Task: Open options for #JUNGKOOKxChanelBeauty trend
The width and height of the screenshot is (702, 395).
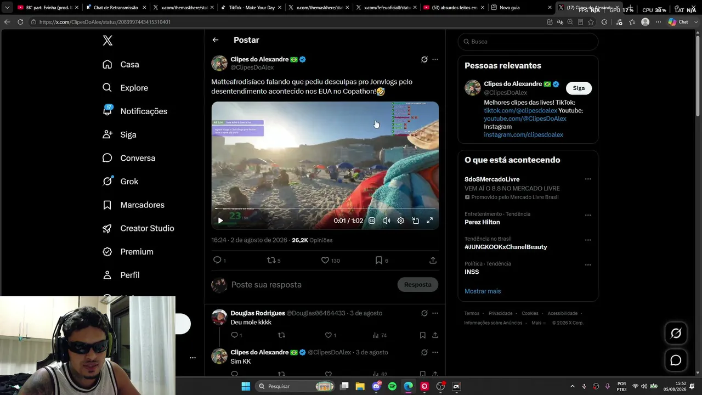Action: point(588,240)
